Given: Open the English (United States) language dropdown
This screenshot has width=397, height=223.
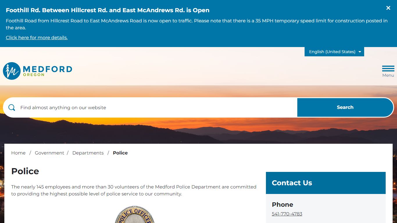Looking at the screenshot, I should (x=334, y=52).
